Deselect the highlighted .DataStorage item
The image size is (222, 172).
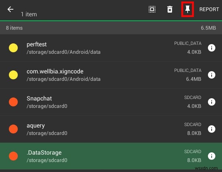92,156
